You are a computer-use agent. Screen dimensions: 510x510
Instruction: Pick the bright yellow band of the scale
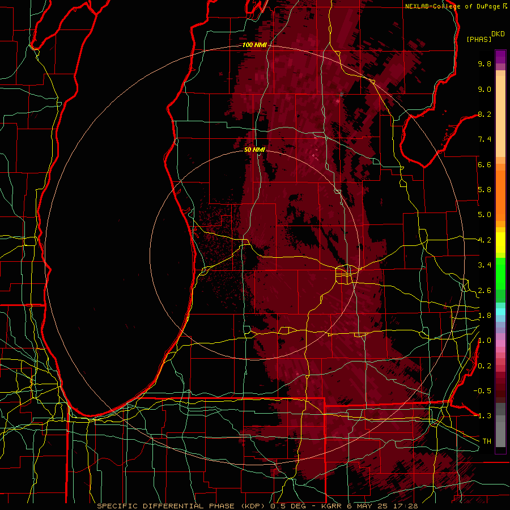pos(500,243)
